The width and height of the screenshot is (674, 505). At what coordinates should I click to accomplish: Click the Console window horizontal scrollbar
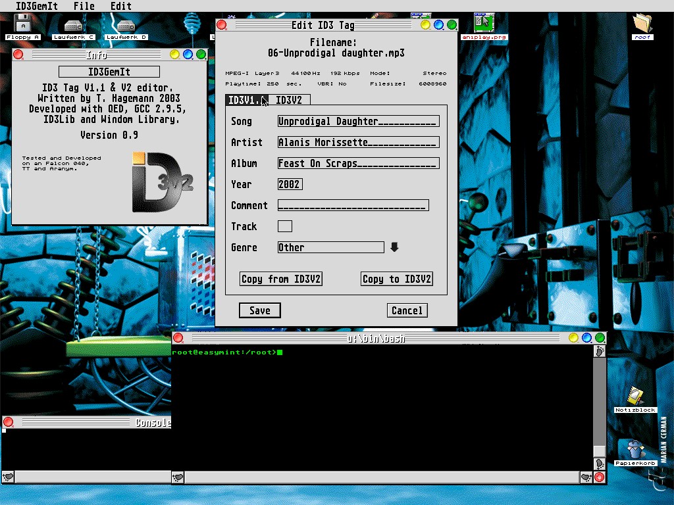[93, 477]
